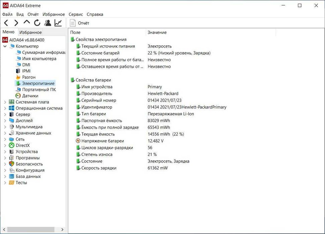This screenshot has height=234, width=325.
Task: Select the Степень износа row
Action: tap(97, 154)
